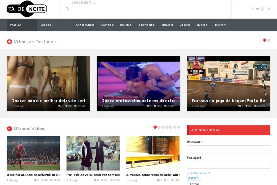
Task: Click the Tá de Noite logo
Action: coord(27,9)
